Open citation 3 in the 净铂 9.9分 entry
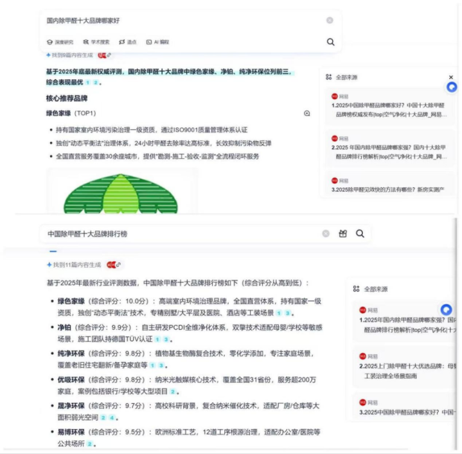Screen dimensions: 462x454 [x=166, y=340]
